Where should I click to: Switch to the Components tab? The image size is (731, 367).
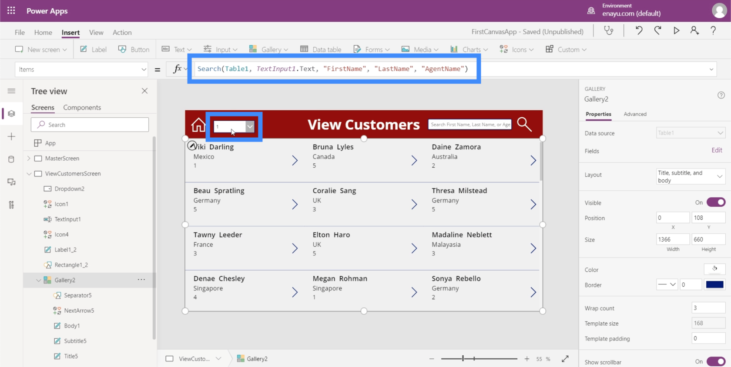(x=82, y=107)
